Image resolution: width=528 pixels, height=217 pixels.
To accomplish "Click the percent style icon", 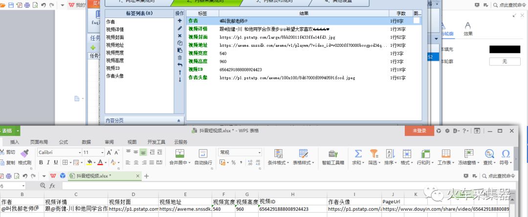I will click(233, 162).
